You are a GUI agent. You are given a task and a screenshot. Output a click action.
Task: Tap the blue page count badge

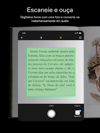coord(80,111)
